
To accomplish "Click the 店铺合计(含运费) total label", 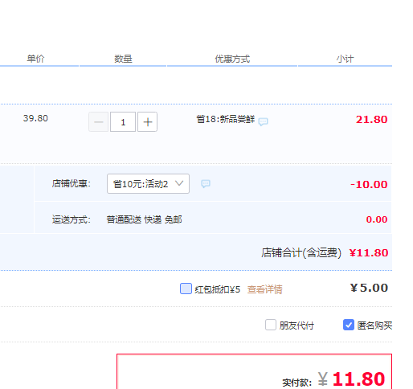I will tap(301, 252).
